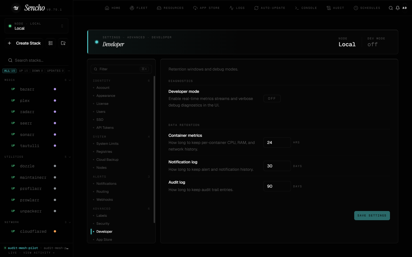412x257 pixels.
Task: Open the Schedules page
Action: pyautogui.click(x=367, y=8)
